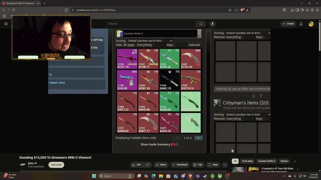Select the From juicy filter chip
Image resolution: width=321 pixels, height=180 pixels.
247,161
